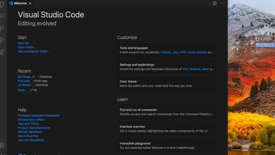This screenshot has height=155, width=275.
Task: Open Find and run all commands card
Action: [167, 112]
